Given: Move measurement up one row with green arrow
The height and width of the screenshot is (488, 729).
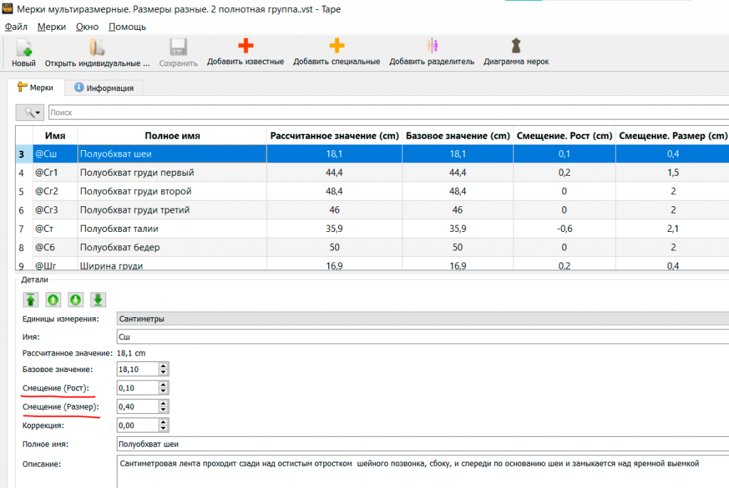Looking at the screenshot, I should click(x=53, y=299).
